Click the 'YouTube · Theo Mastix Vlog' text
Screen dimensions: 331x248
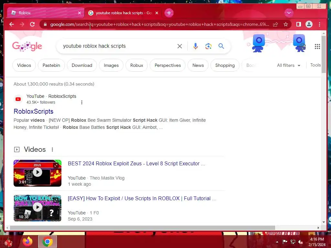point(96,178)
